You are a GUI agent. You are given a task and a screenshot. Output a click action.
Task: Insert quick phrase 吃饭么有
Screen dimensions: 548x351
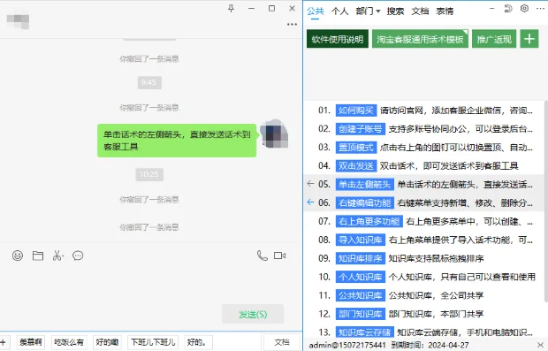point(69,342)
